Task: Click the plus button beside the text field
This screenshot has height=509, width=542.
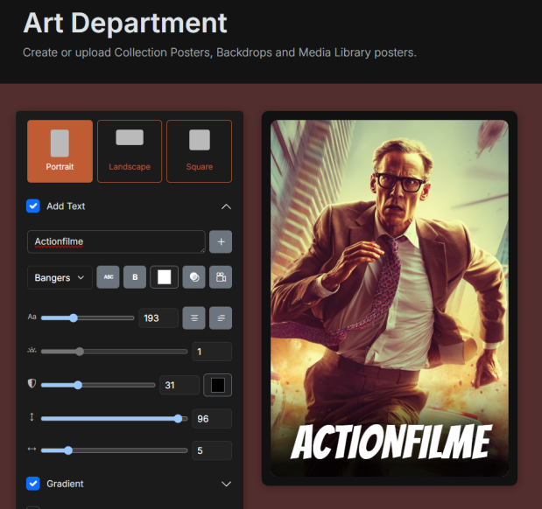Action: coord(220,241)
